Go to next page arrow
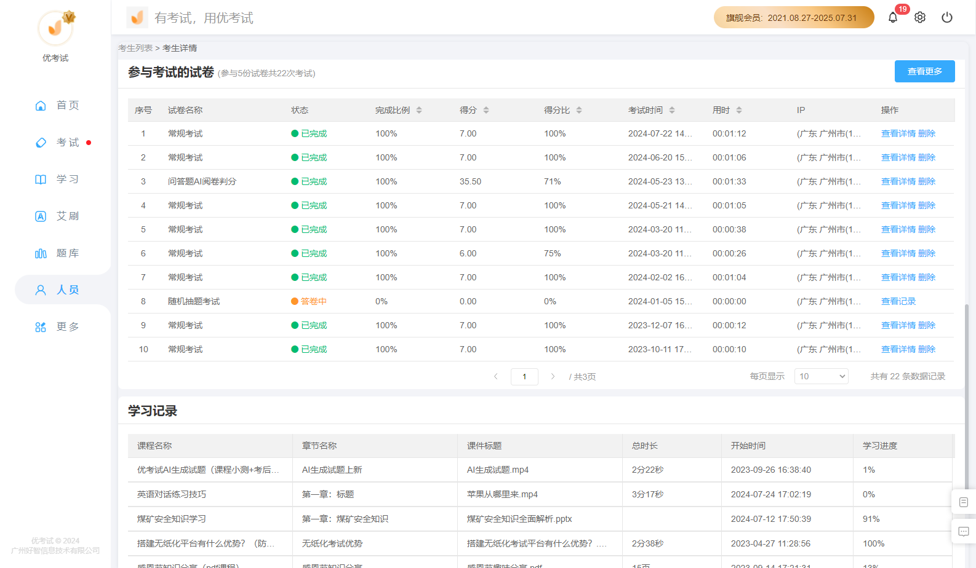Viewport: 976px width, 568px height. click(553, 376)
